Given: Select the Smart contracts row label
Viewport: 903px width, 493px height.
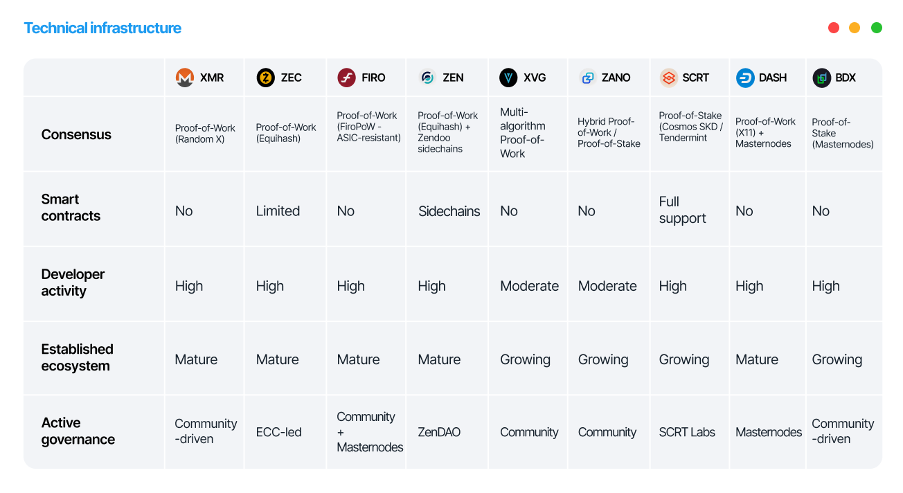Looking at the screenshot, I should 71,208.
